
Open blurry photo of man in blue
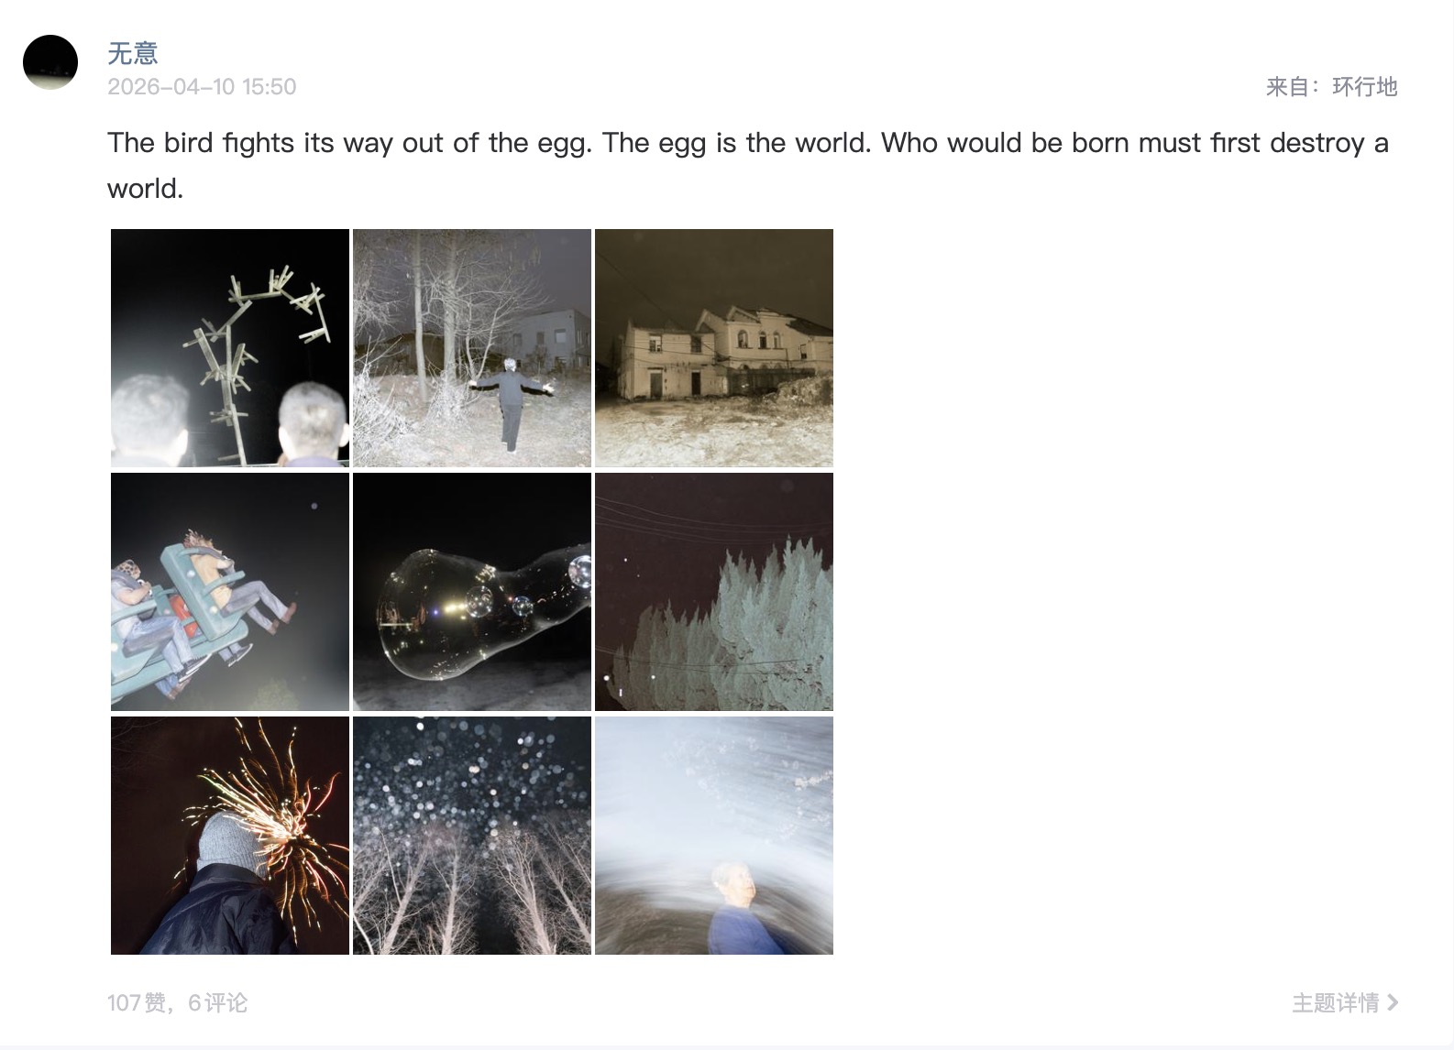click(714, 836)
